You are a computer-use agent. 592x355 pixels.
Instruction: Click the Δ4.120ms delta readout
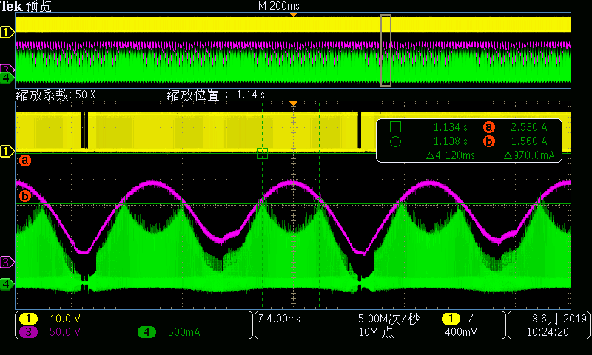pos(451,155)
